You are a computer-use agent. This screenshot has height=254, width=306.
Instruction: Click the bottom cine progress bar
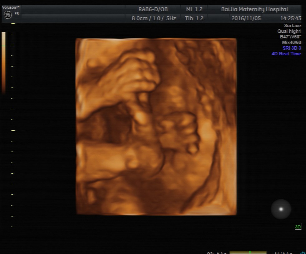pos(248,252)
